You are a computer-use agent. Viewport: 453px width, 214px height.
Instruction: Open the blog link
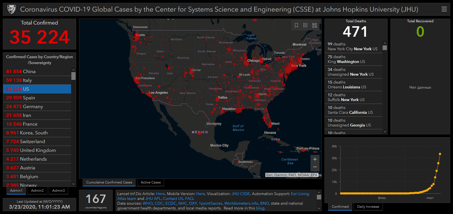coord(260,208)
